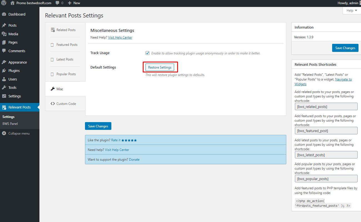Open the Custom Code tab
Screen dimensions: 361x222
click(x=65, y=104)
